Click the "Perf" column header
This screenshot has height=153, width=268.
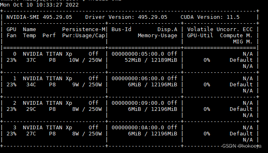point(49,36)
